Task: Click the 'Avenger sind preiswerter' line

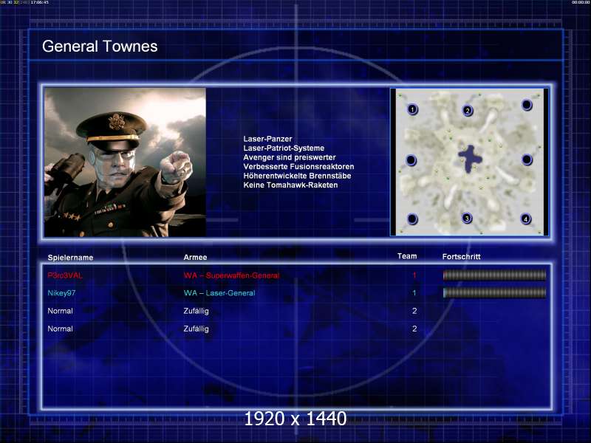Action: [290, 157]
